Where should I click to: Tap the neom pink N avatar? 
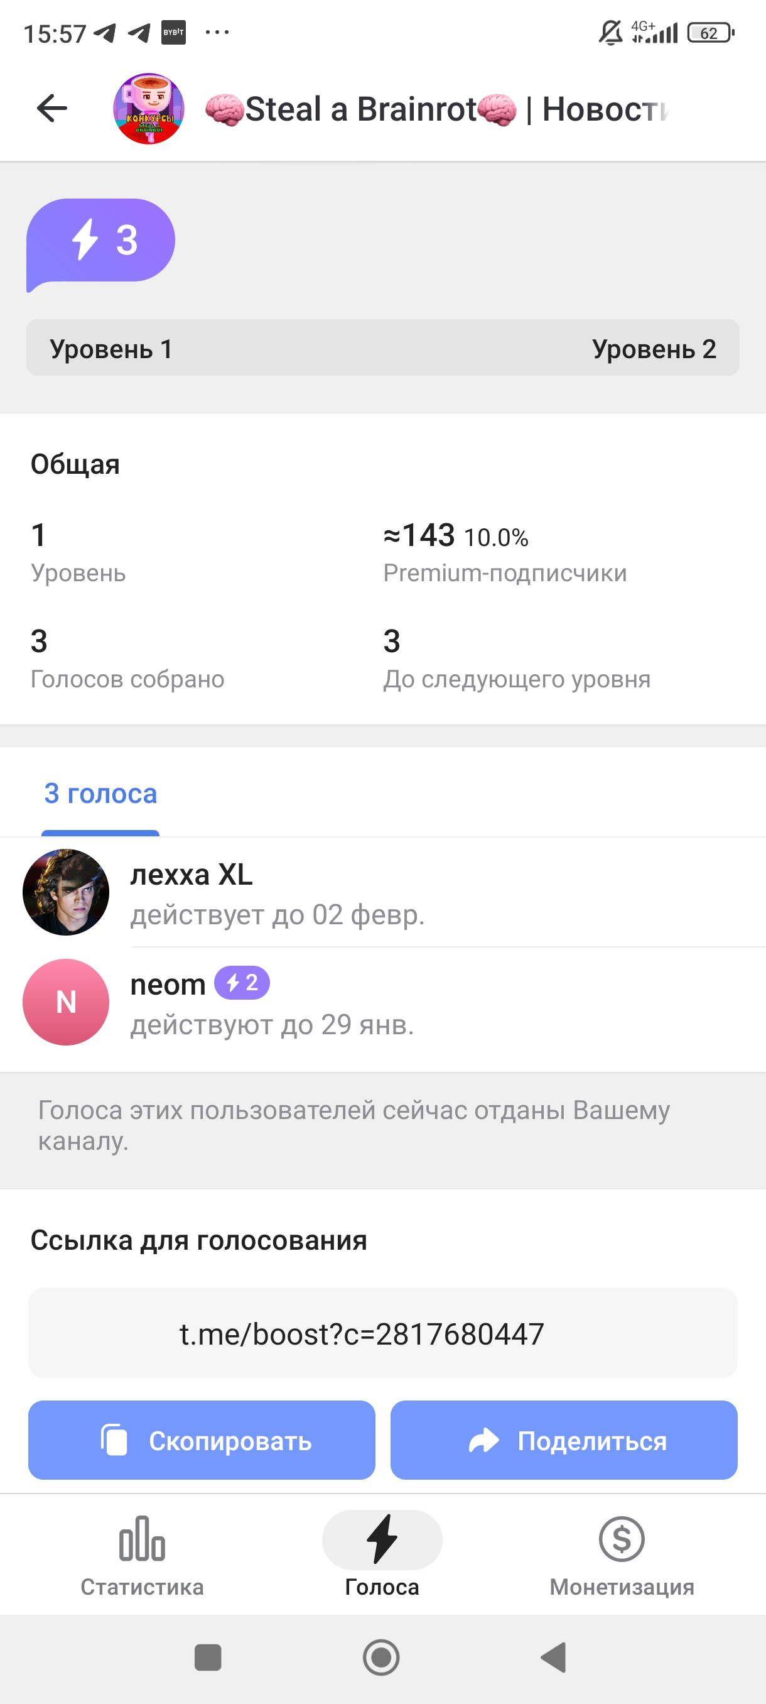(66, 1002)
